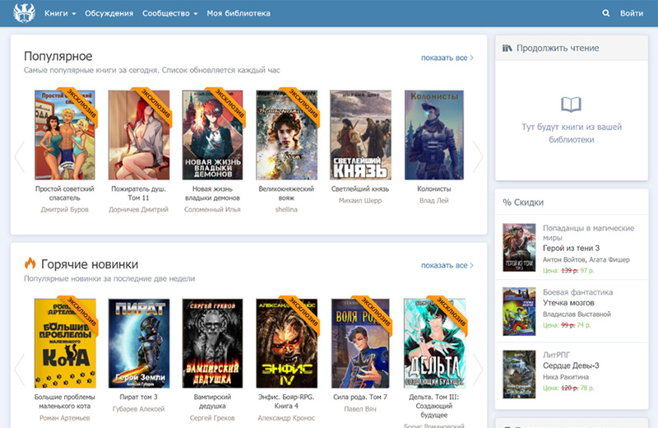Open the Энфис IV book cover
Screen dimensions: 658x428
(x=286, y=343)
